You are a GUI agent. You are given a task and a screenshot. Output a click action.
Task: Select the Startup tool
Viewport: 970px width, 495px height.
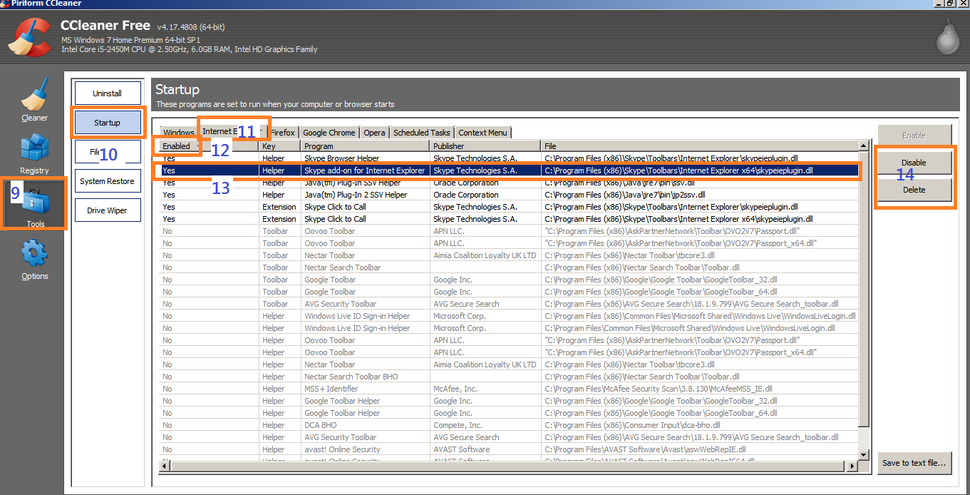tap(107, 123)
